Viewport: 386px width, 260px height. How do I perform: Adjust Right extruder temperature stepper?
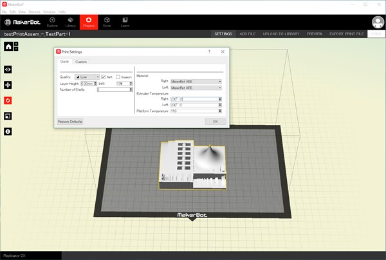click(x=220, y=99)
